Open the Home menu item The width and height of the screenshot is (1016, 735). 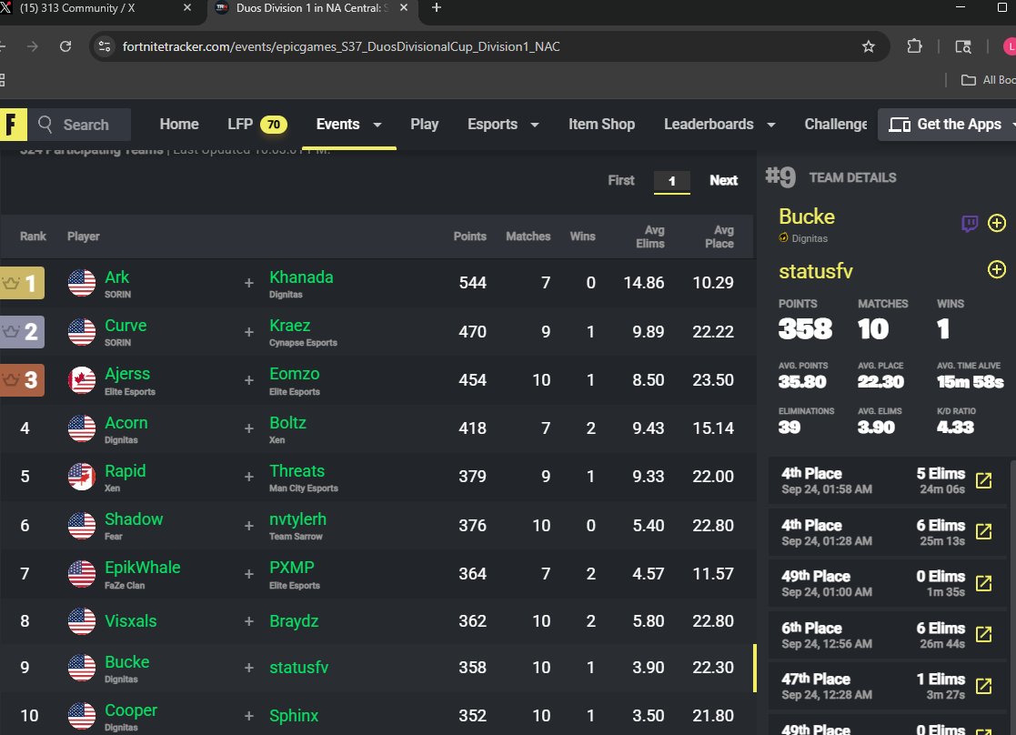coord(179,124)
